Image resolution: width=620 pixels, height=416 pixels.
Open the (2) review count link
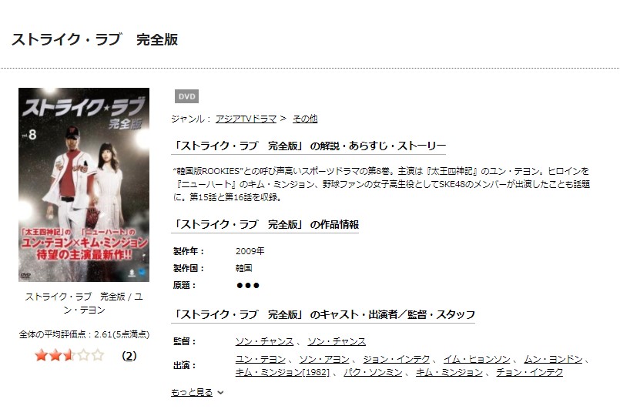[x=129, y=356]
